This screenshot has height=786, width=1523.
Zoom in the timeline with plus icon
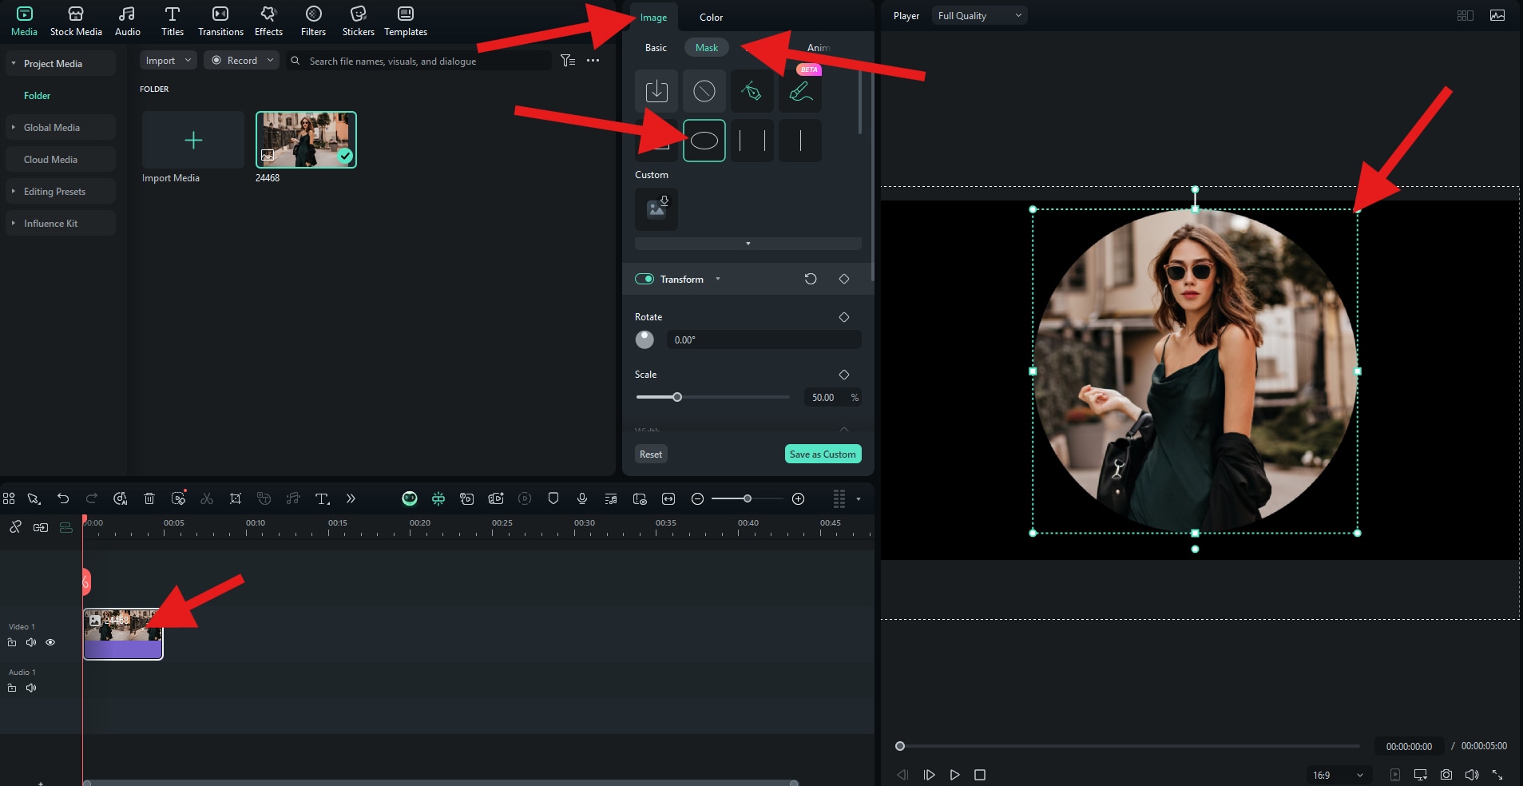798,498
